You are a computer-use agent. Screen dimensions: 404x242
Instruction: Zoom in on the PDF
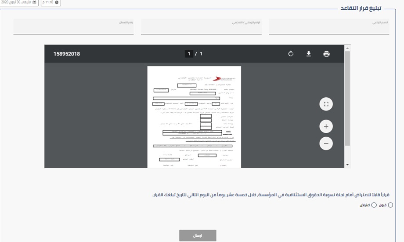tap(326, 127)
